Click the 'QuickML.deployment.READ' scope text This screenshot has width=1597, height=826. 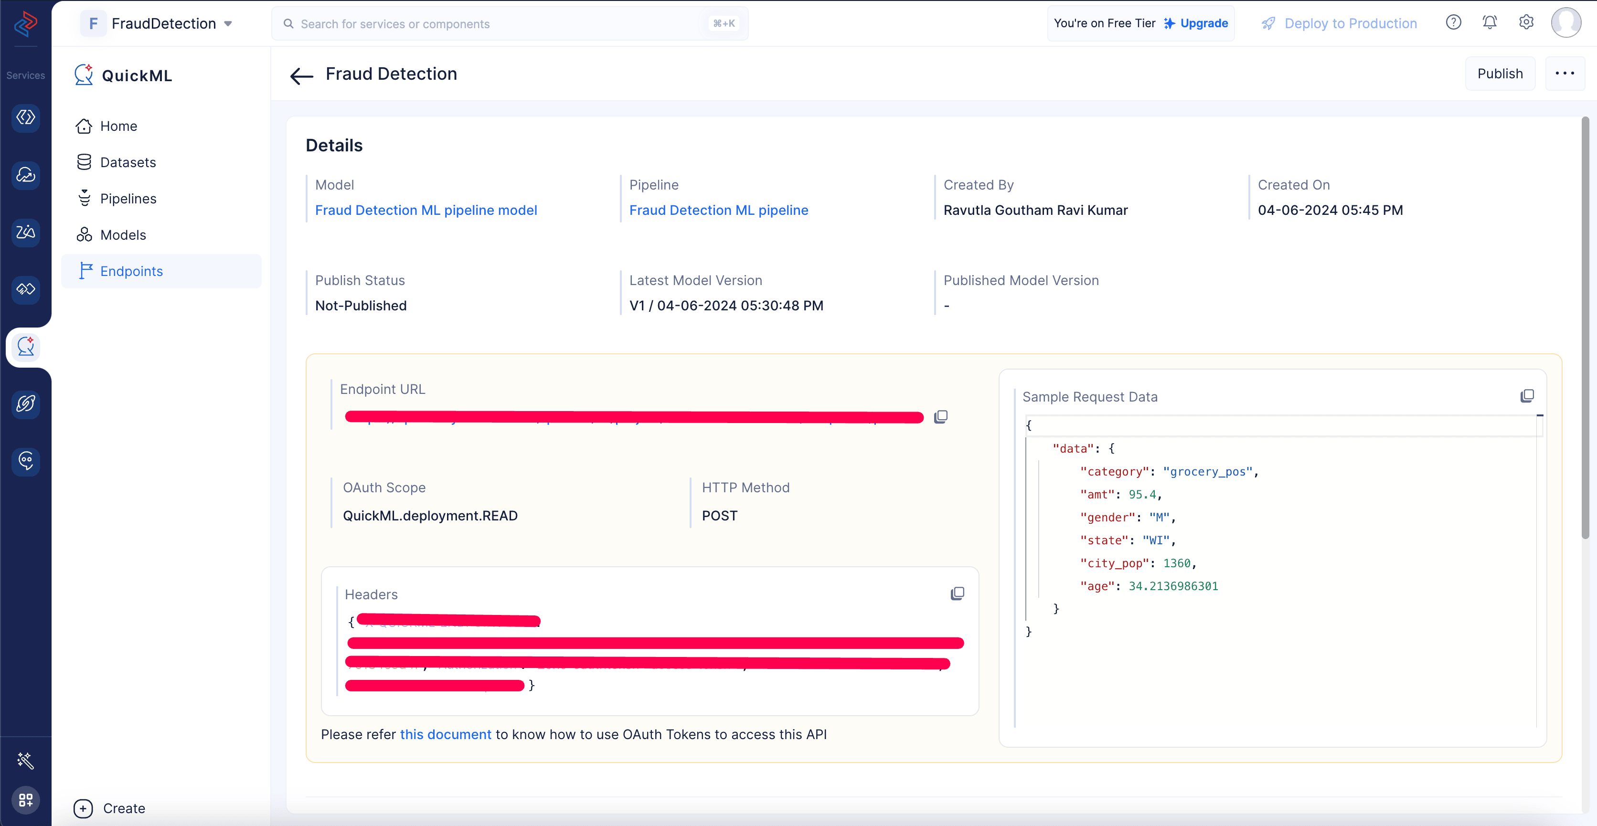[x=430, y=516]
